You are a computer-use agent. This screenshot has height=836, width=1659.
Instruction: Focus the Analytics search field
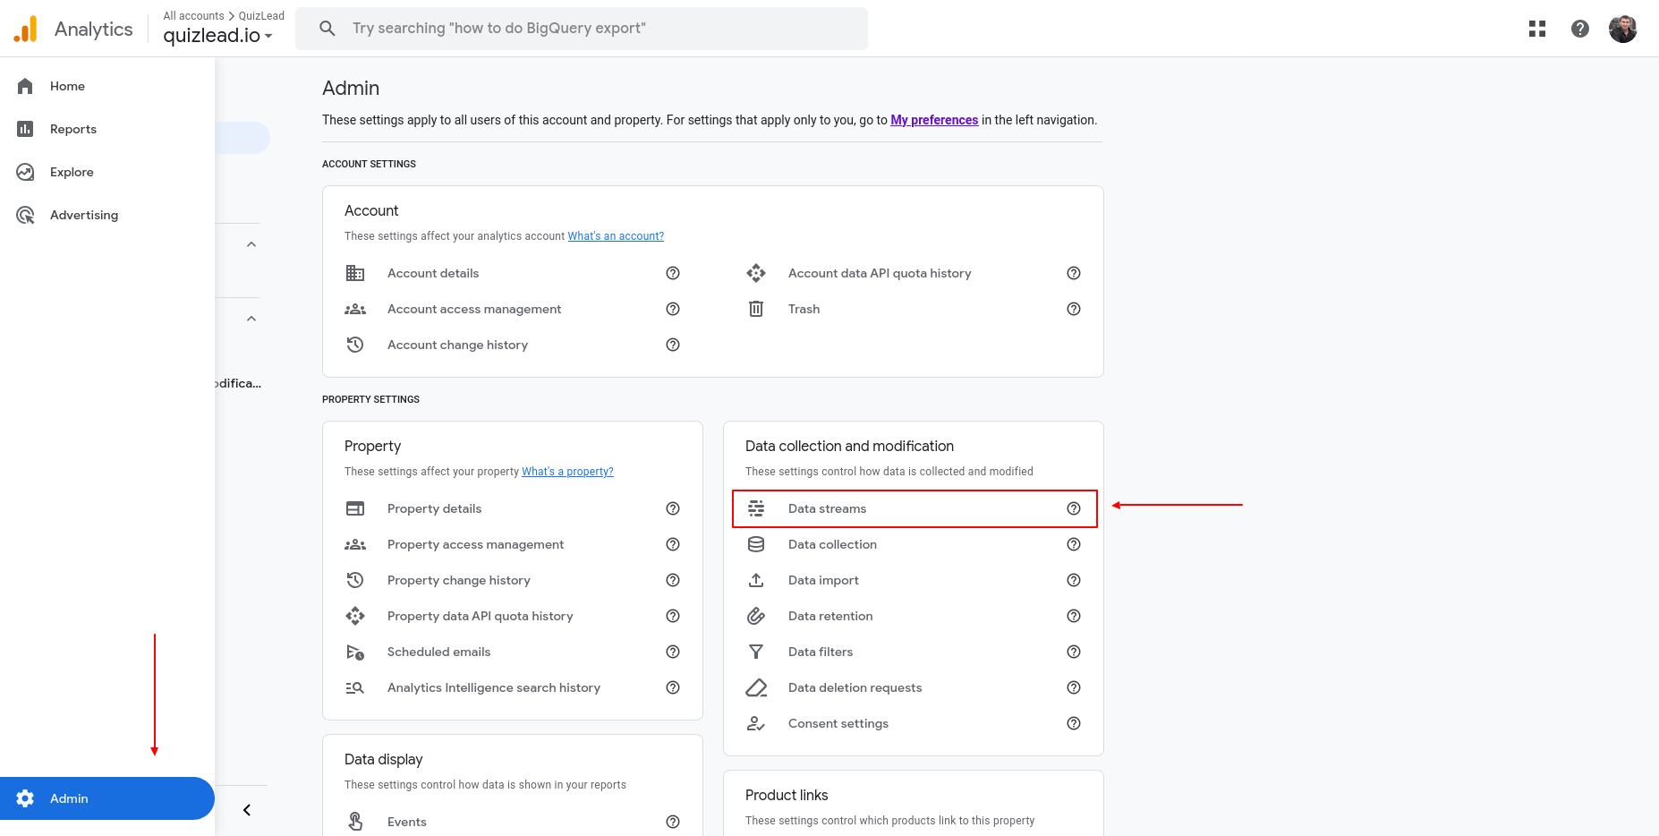(582, 29)
